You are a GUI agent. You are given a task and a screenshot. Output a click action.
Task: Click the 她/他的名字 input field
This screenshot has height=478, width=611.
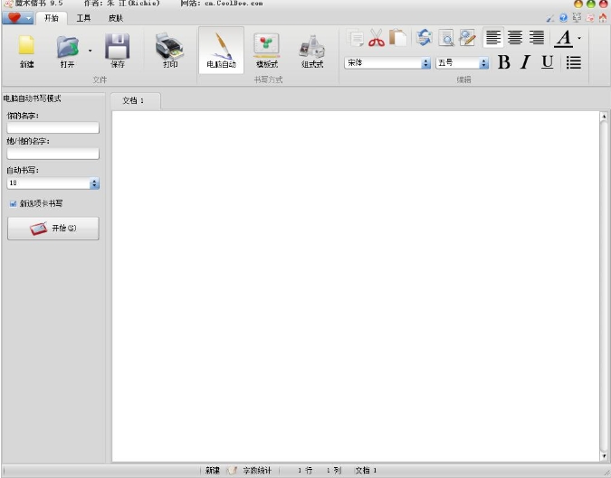click(53, 154)
